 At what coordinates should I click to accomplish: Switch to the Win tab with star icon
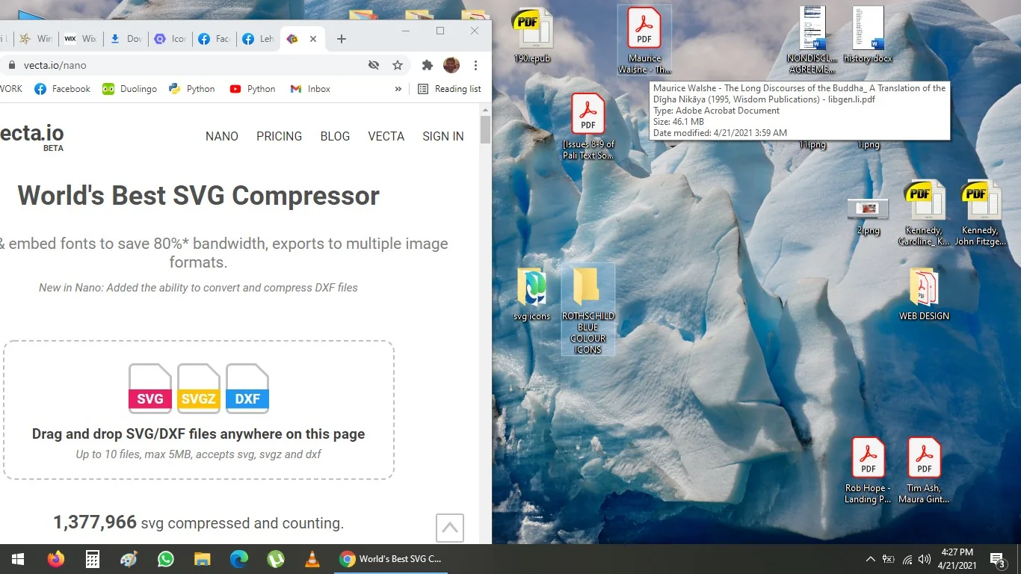point(35,39)
